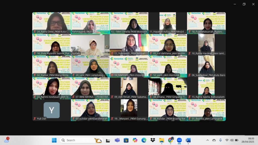Image resolution: width=258 pixels, height=145 pixels.
Task: Open File Explorer from the taskbar
Action: (162, 140)
